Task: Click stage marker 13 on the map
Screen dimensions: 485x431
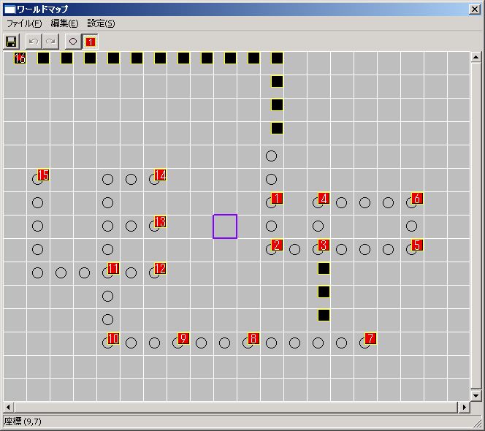Action: [x=160, y=222]
